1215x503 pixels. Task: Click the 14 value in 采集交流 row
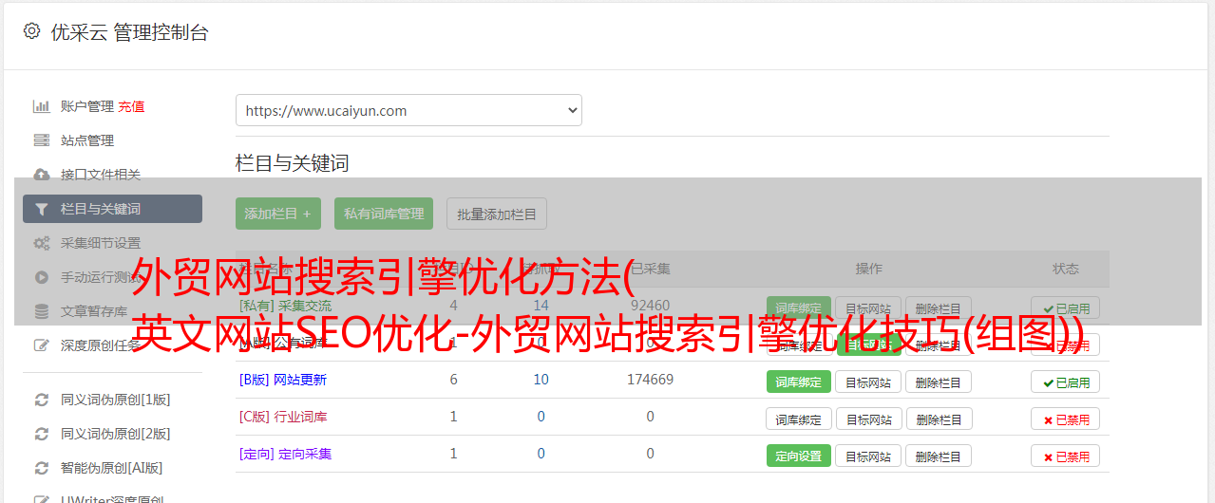[541, 306]
